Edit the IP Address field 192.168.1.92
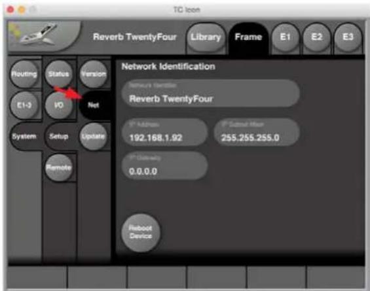 165,132
